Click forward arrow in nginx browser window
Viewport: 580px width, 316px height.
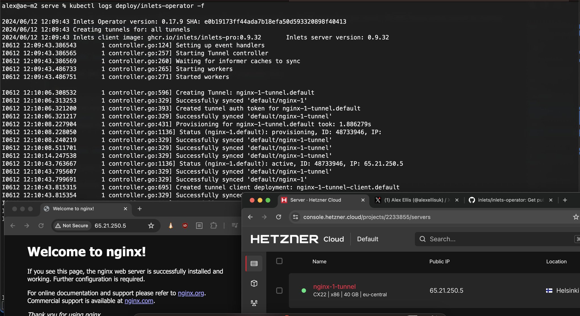pyautogui.click(x=27, y=226)
